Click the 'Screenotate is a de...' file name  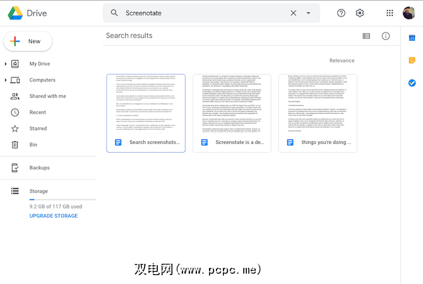point(240,143)
